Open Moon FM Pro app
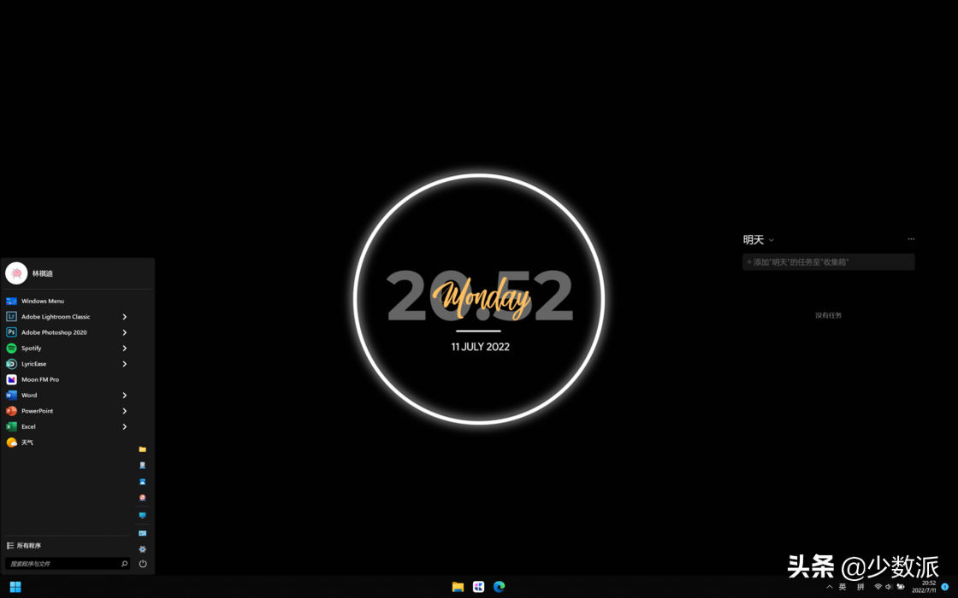This screenshot has height=598, width=958. pyautogui.click(x=39, y=379)
